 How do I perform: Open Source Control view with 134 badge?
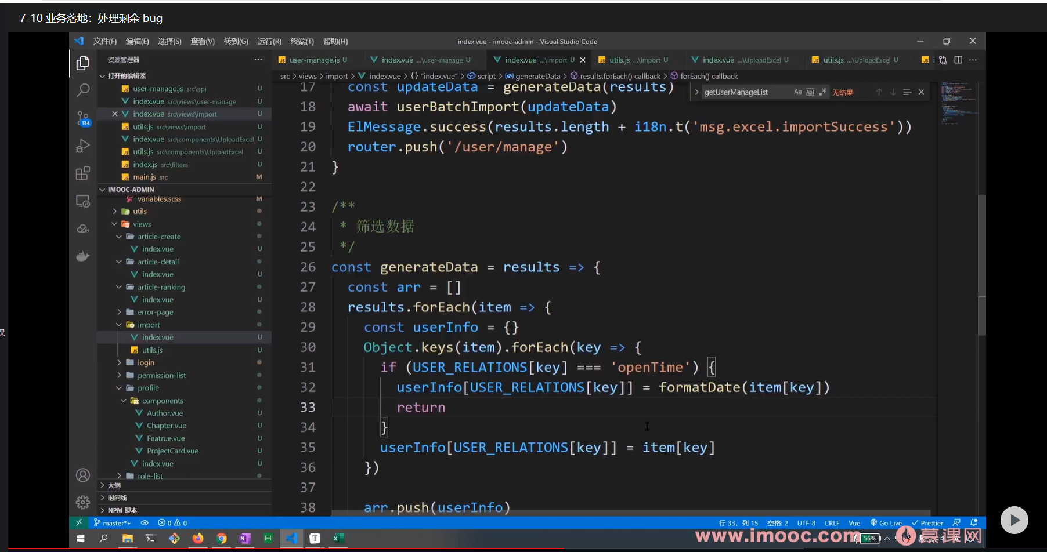(x=83, y=119)
